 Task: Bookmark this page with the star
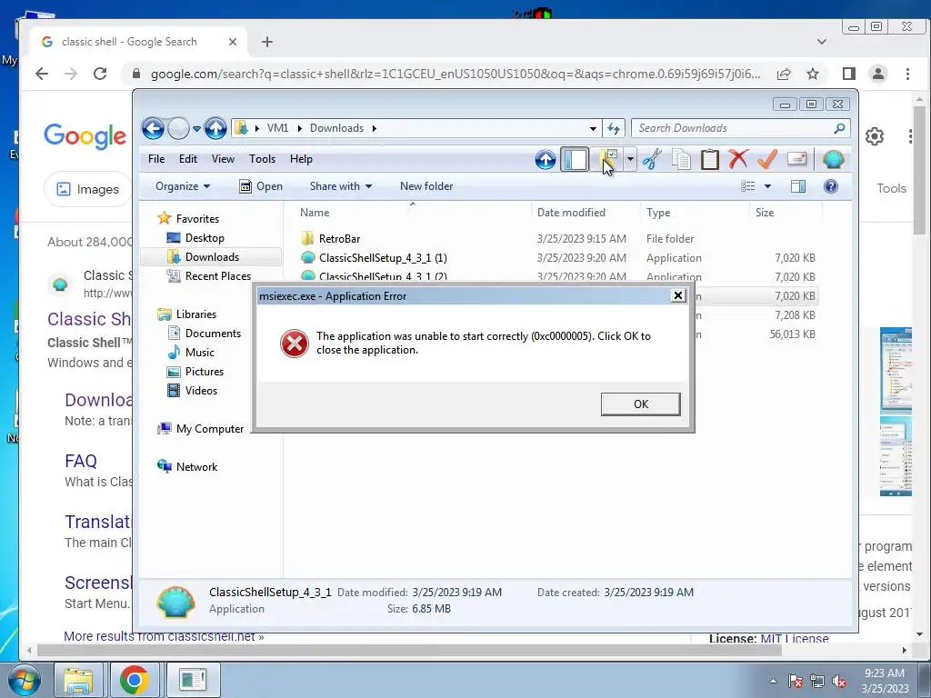(813, 74)
